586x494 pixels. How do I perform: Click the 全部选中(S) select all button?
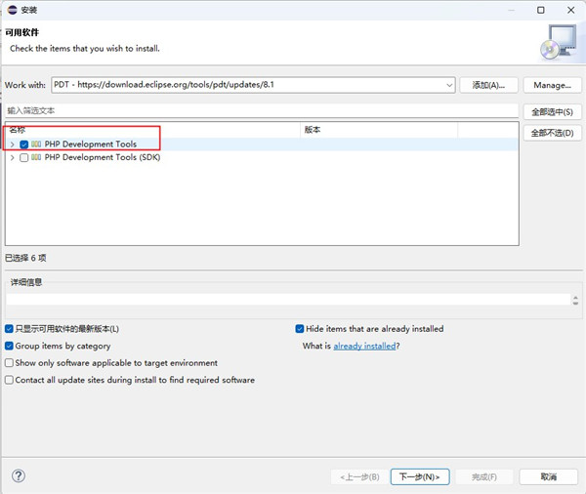click(552, 112)
